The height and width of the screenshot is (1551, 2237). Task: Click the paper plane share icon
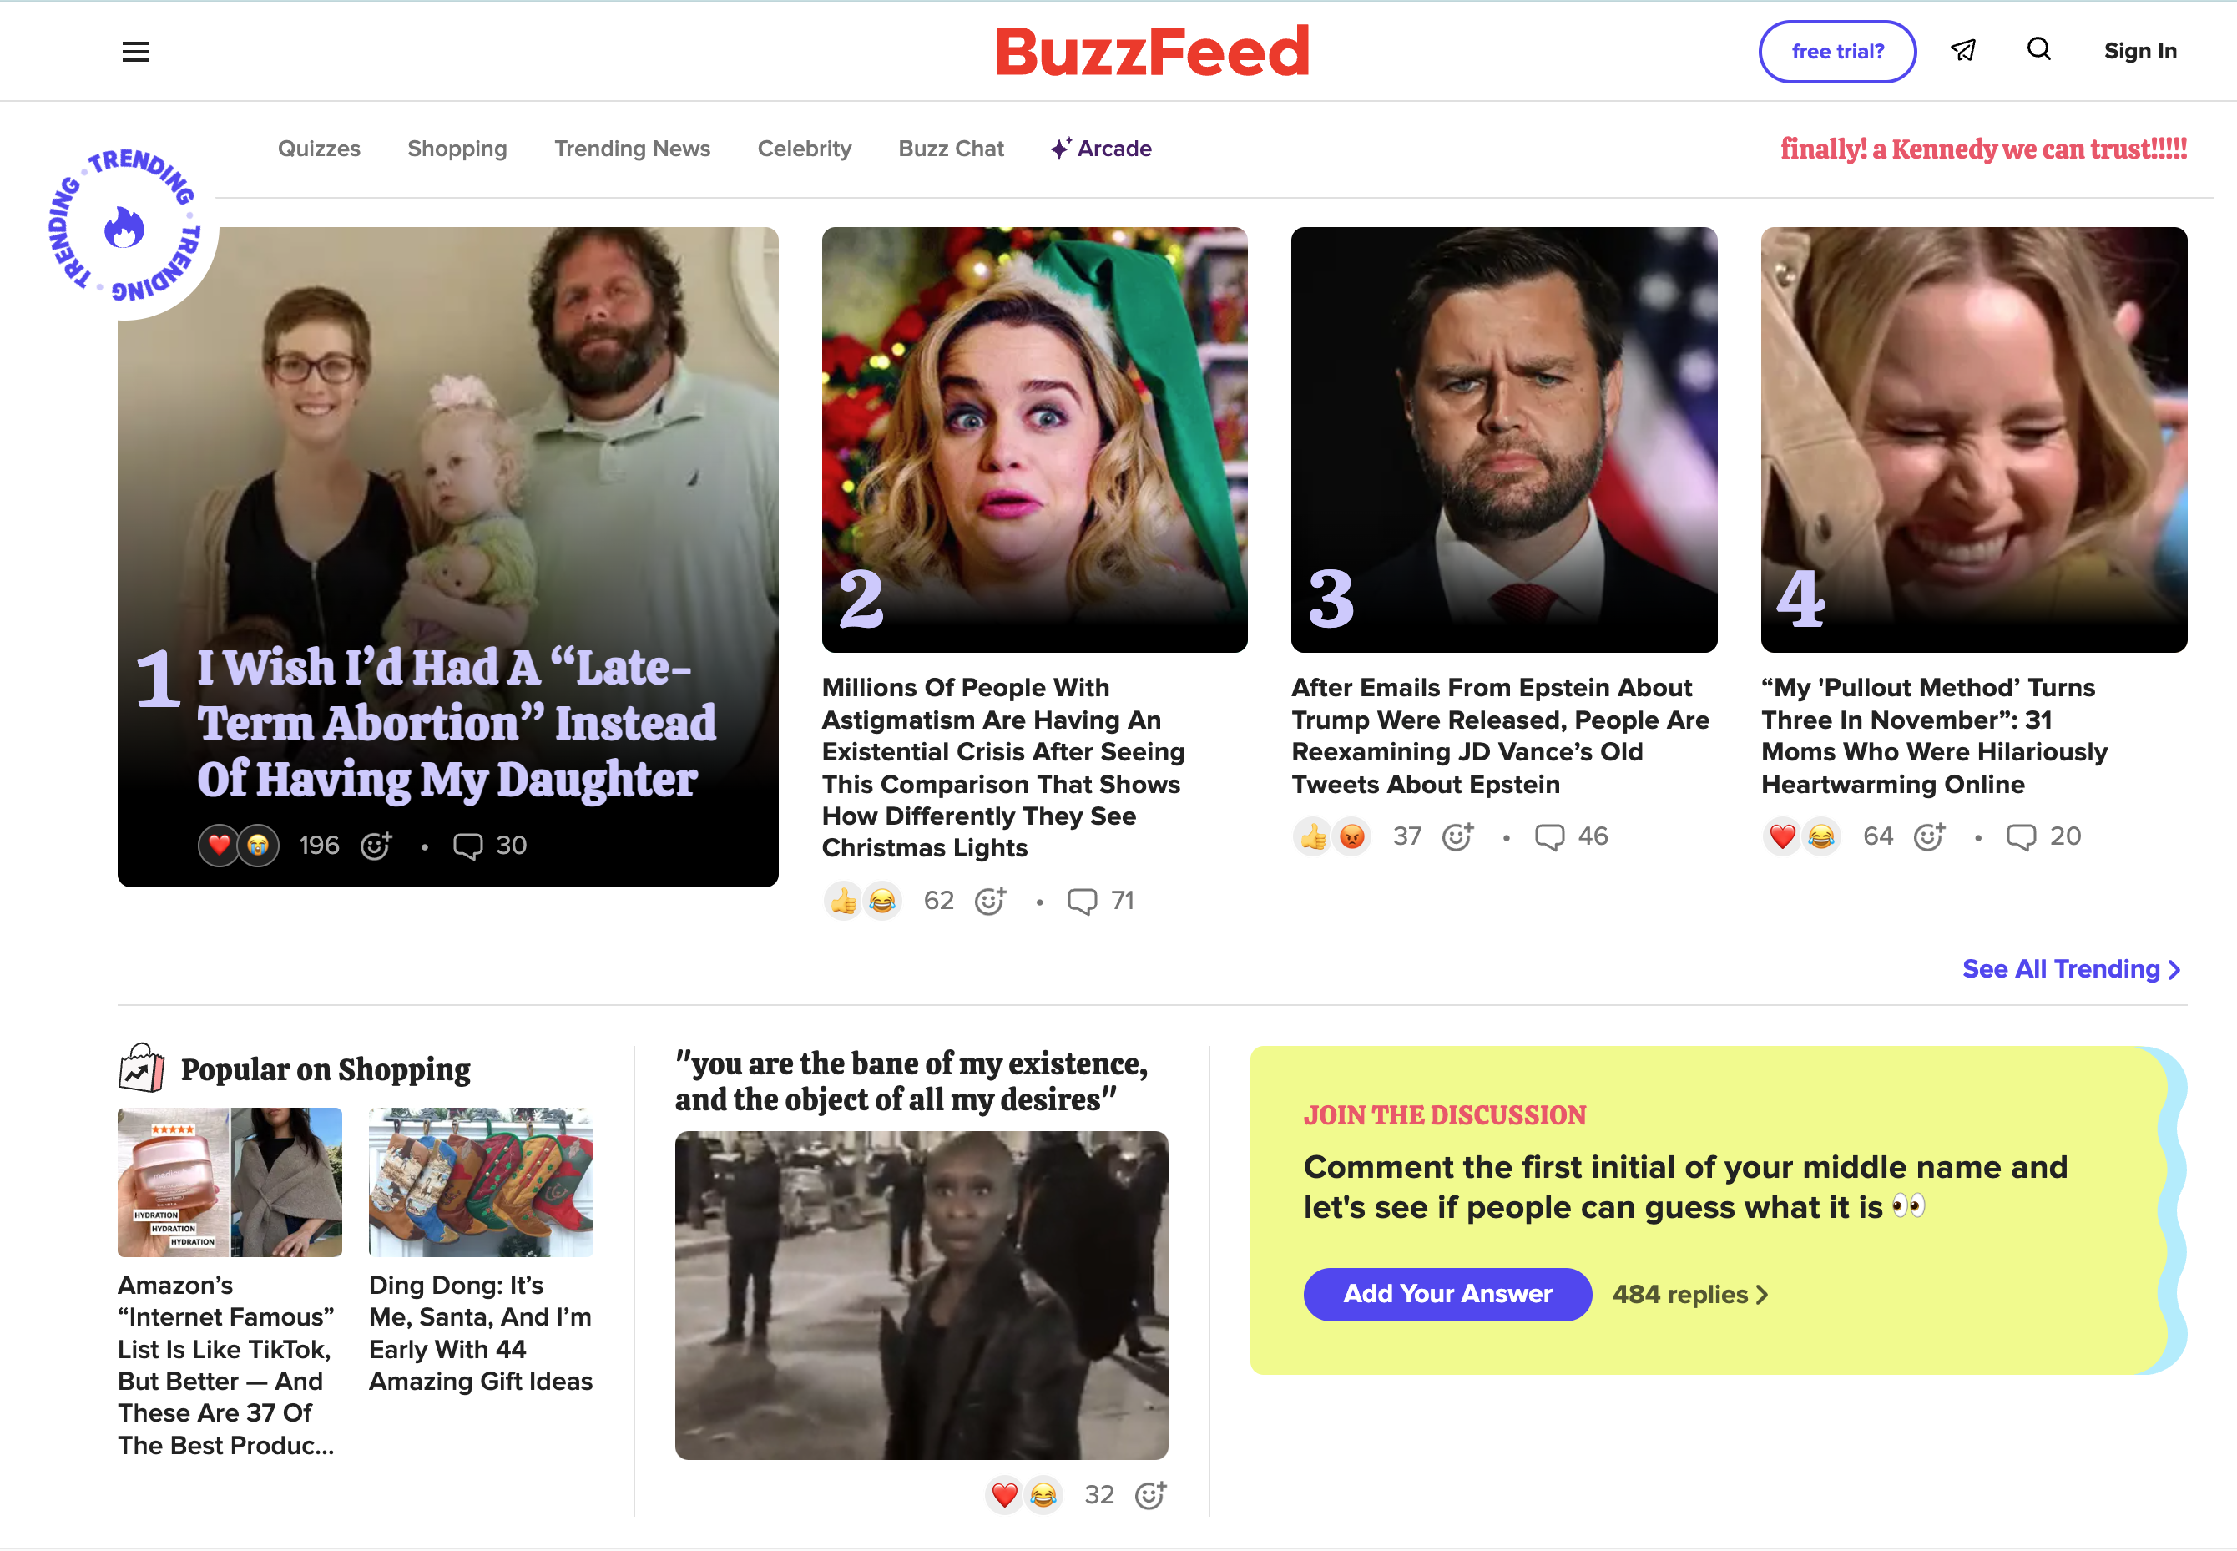1963,51
